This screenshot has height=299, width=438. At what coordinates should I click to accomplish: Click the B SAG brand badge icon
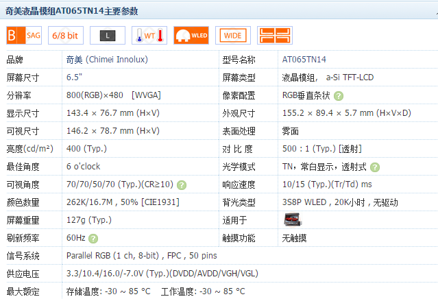(x=24, y=36)
